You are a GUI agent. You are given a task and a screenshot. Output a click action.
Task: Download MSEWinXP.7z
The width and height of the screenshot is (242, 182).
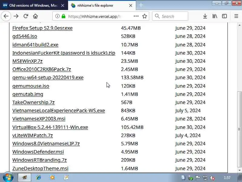point(27,61)
